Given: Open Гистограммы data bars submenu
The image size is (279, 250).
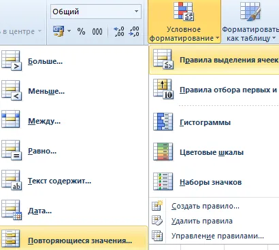Looking at the screenshot, I should coord(214,122).
